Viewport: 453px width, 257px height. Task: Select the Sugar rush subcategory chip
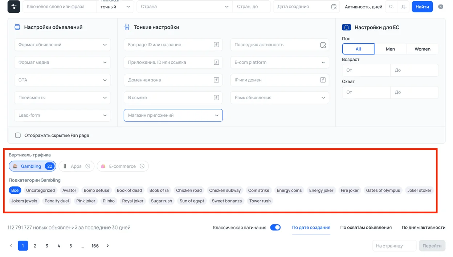pos(162,201)
